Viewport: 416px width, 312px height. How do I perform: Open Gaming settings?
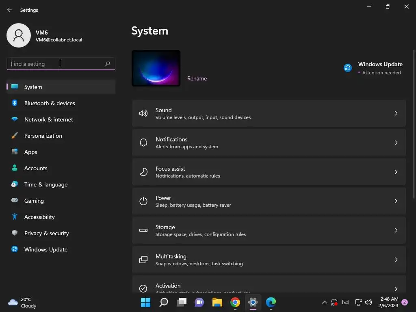[61, 201]
